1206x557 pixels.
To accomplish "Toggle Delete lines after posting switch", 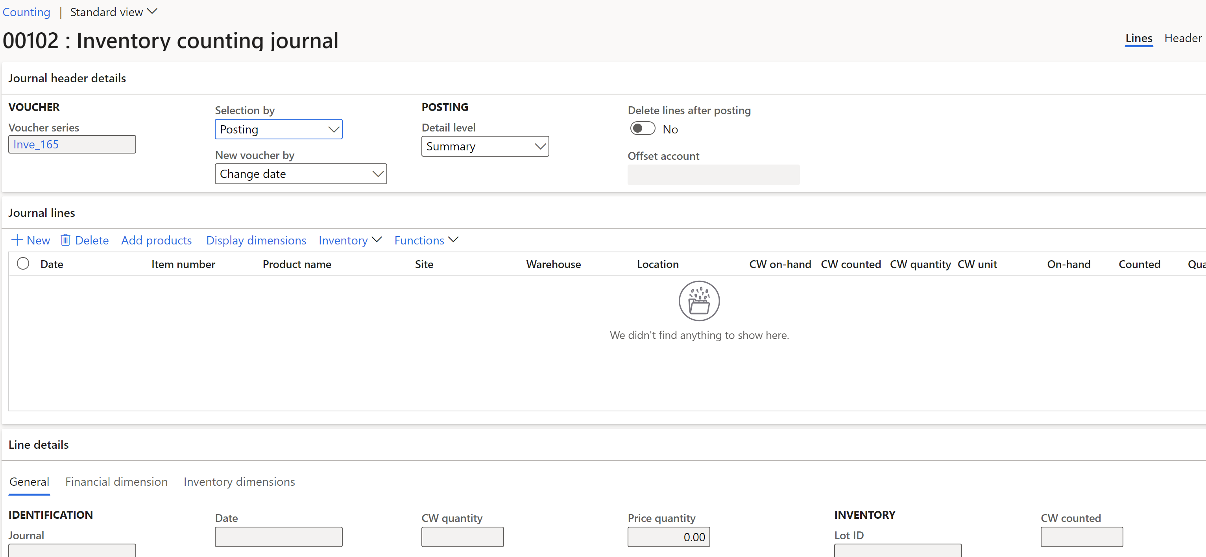I will coord(641,128).
